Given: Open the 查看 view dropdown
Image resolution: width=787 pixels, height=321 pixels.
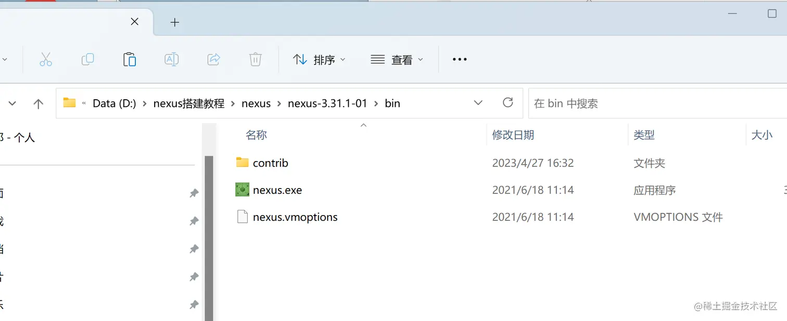Looking at the screenshot, I should tap(397, 60).
